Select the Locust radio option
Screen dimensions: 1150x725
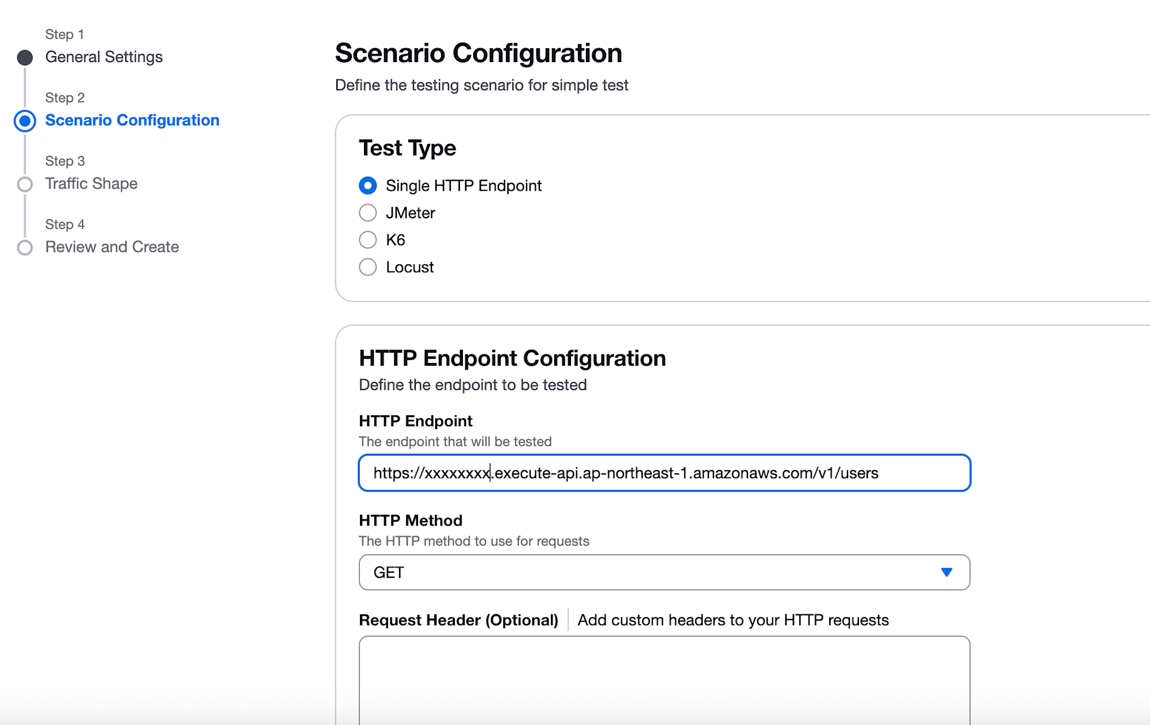pyautogui.click(x=368, y=267)
